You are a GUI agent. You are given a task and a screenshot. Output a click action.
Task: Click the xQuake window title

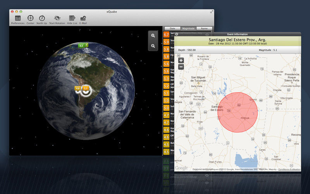pyautogui.click(x=112, y=12)
